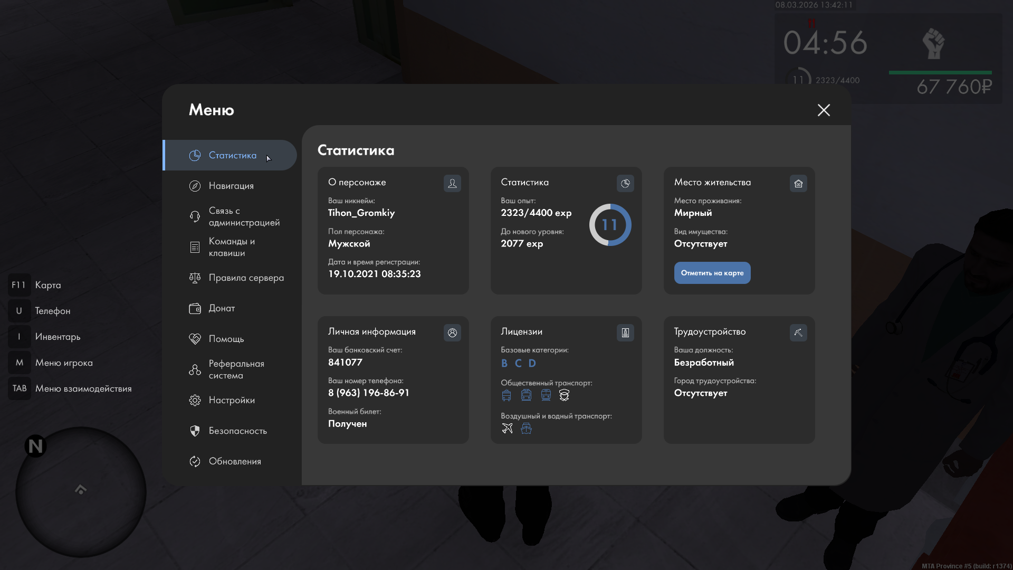Screen dimensions: 1013x570
Task: Click the pie chart icon in Статистика card
Action: pos(625,183)
